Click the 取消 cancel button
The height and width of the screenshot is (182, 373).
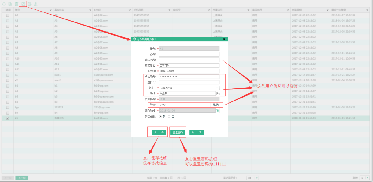coord(197,132)
